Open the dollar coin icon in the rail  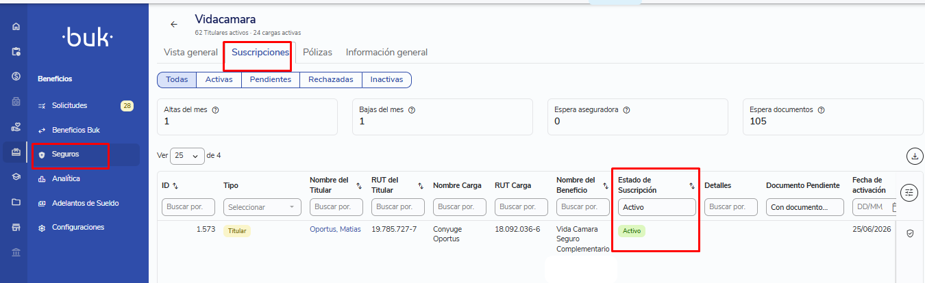coord(16,77)
